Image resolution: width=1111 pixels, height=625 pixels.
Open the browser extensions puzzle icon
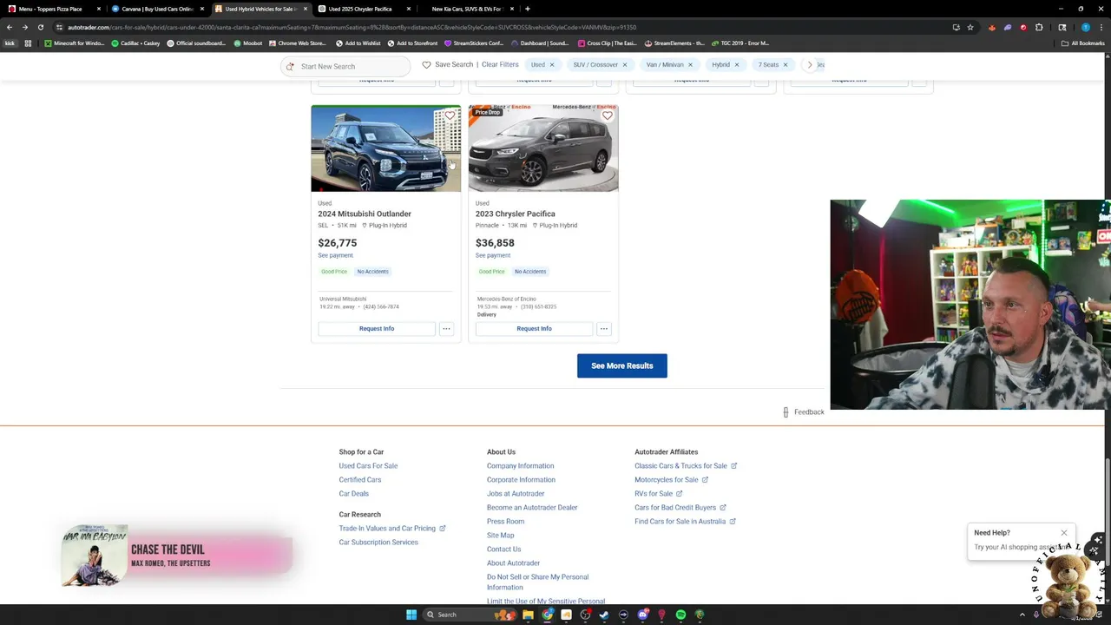pos(1039,27)
